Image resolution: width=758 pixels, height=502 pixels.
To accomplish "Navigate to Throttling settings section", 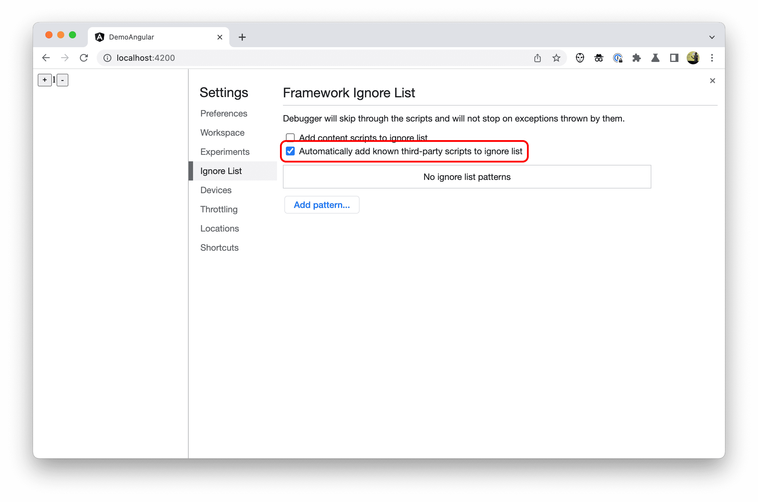I will click(219, 209).
